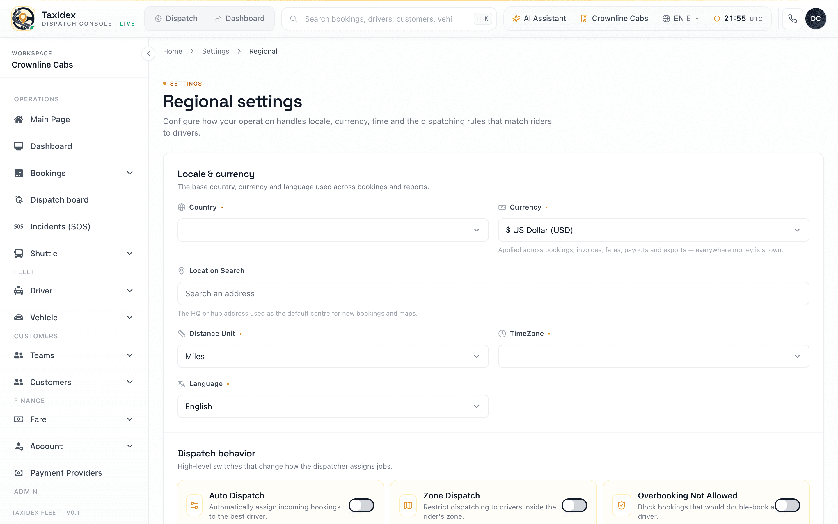Click the Teams people icon
This screenshot has height=524, width=838.
pyautogui.click(x=19, y=355)
